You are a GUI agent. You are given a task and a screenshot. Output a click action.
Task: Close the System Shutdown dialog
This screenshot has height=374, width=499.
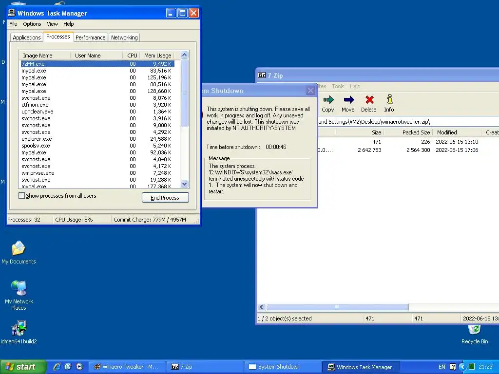pos(310,91)
